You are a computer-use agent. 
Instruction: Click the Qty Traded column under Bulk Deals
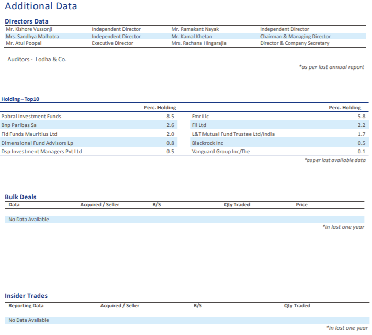click(x=237, y=205)
